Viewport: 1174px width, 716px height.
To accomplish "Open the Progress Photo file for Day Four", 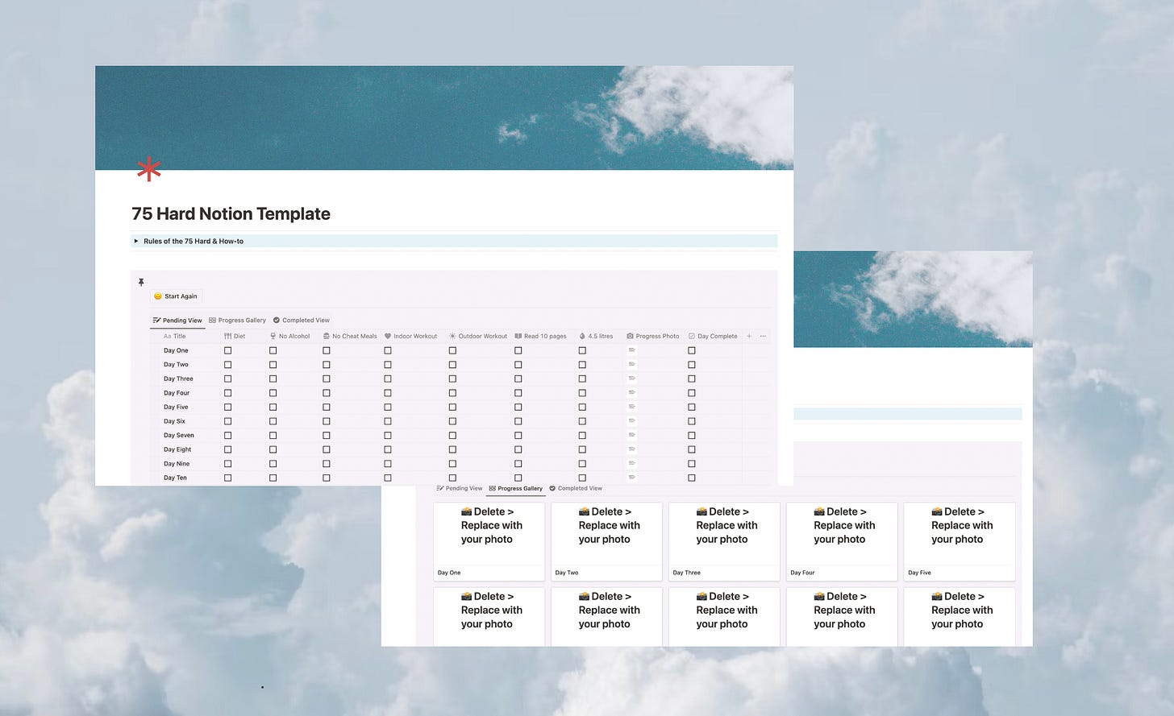I will (632, 393).
